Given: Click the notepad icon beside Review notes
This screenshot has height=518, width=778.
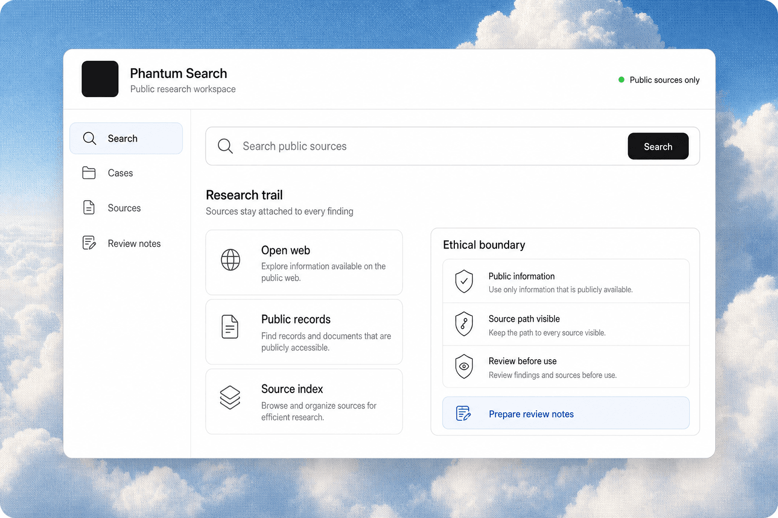Looking at the screenshot, I should click(x=89, y=243).
